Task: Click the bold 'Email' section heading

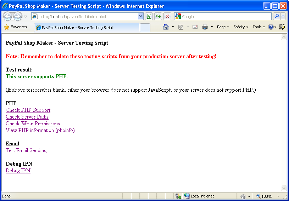Action: tap(12, 144)
